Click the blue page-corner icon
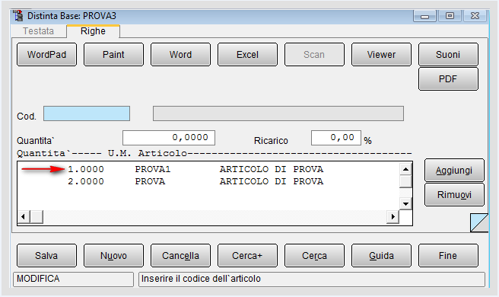This screenshot has width=499, height=297. click(479, 222)
